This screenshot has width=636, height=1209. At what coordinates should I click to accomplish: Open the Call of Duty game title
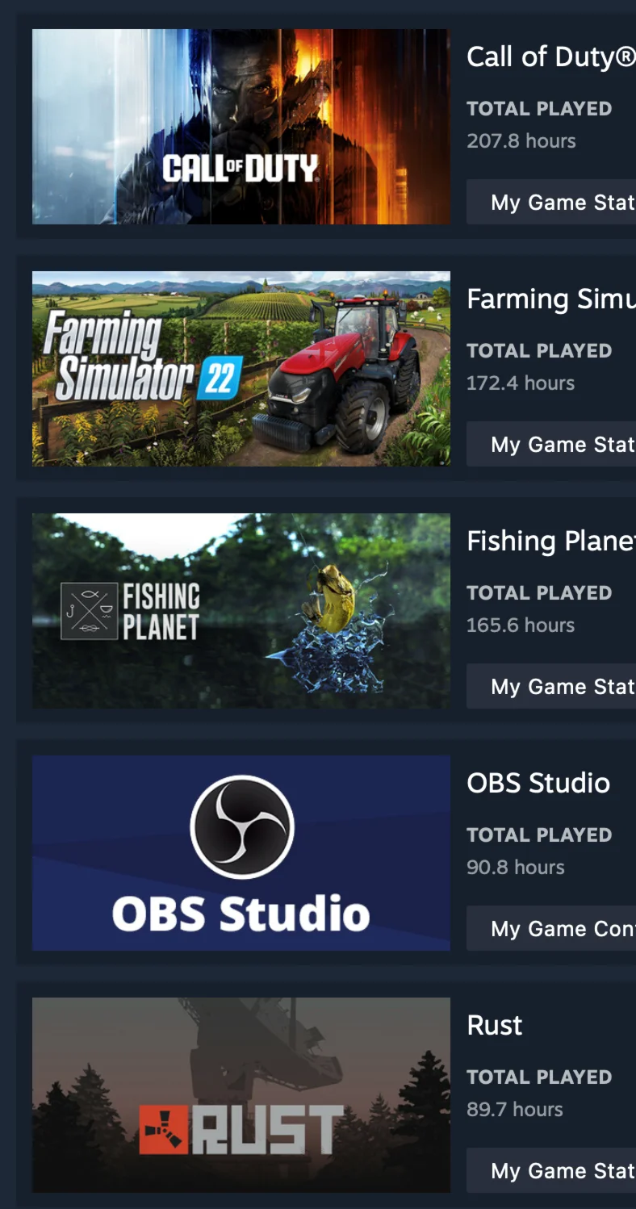(551, 56)
